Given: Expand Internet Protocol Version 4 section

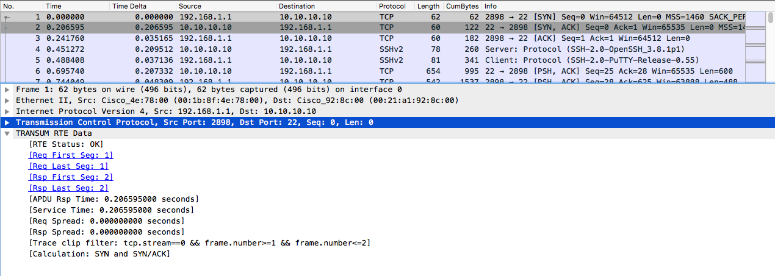Looking at the screenshot, I should pyautogui.click(x=7, y=111).
